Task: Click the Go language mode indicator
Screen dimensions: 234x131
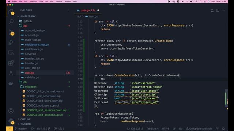Action: [181, 128]
